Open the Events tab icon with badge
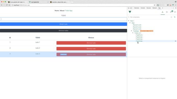Image resolution: width=177 pixels, height=99 pixels. pyautogui.click(x=171, y=12)
